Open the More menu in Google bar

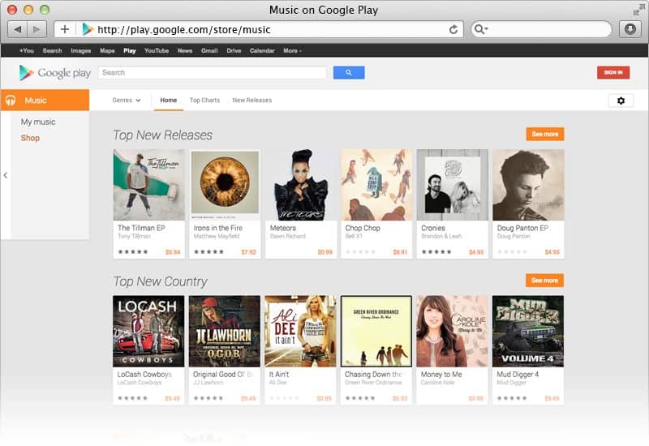292,50
